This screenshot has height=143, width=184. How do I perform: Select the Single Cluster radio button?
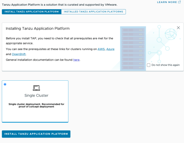[5, 84]
